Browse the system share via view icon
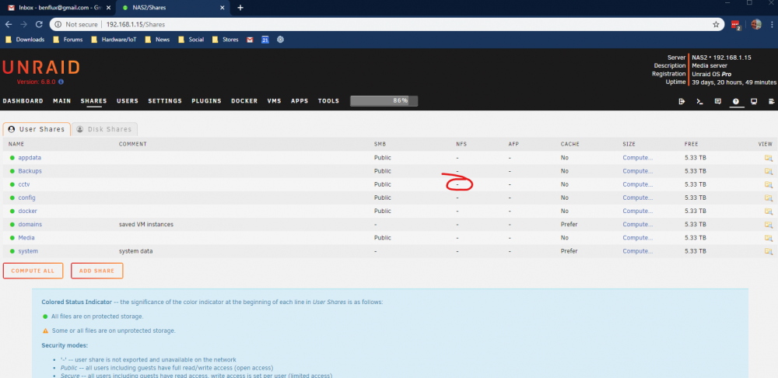The height and width of the screenshot is (378, 778). coord(768,251)
